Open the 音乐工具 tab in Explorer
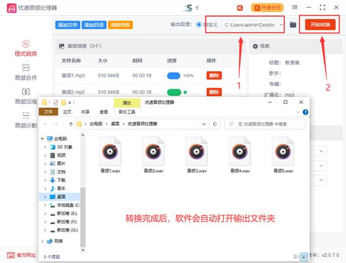 click(127, 111)
